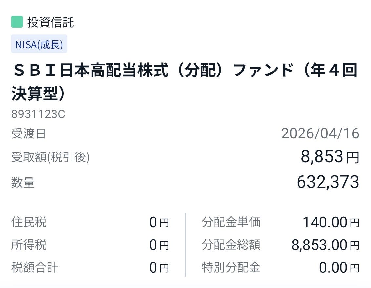
Task: Click the 分配金単価 label
Action: [231, 222]
